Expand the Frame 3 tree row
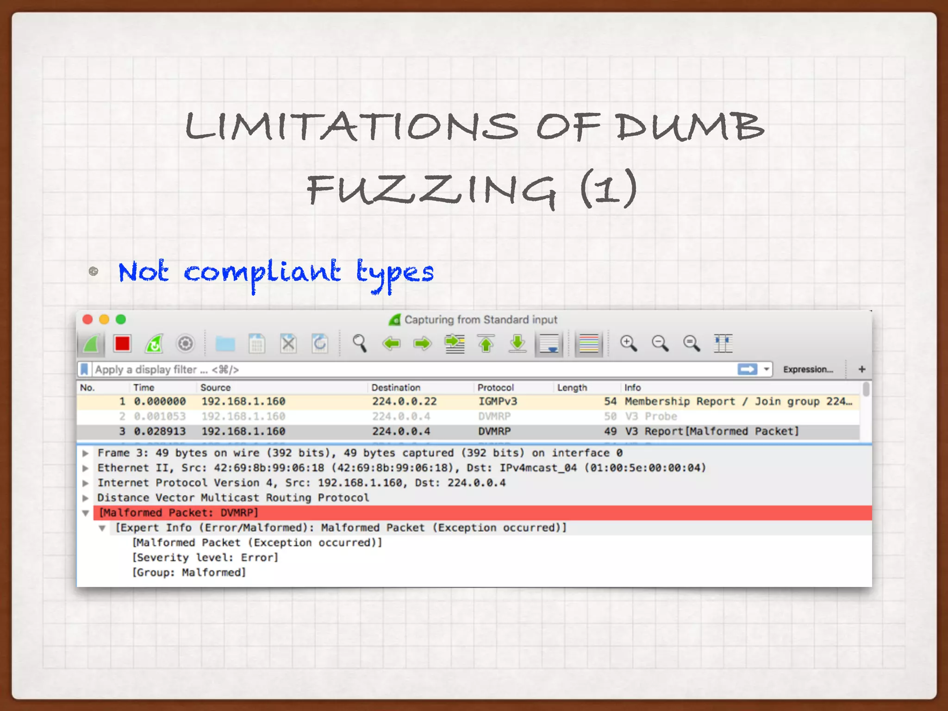Screen dimensions: 948x711 (x=86, y=453)
